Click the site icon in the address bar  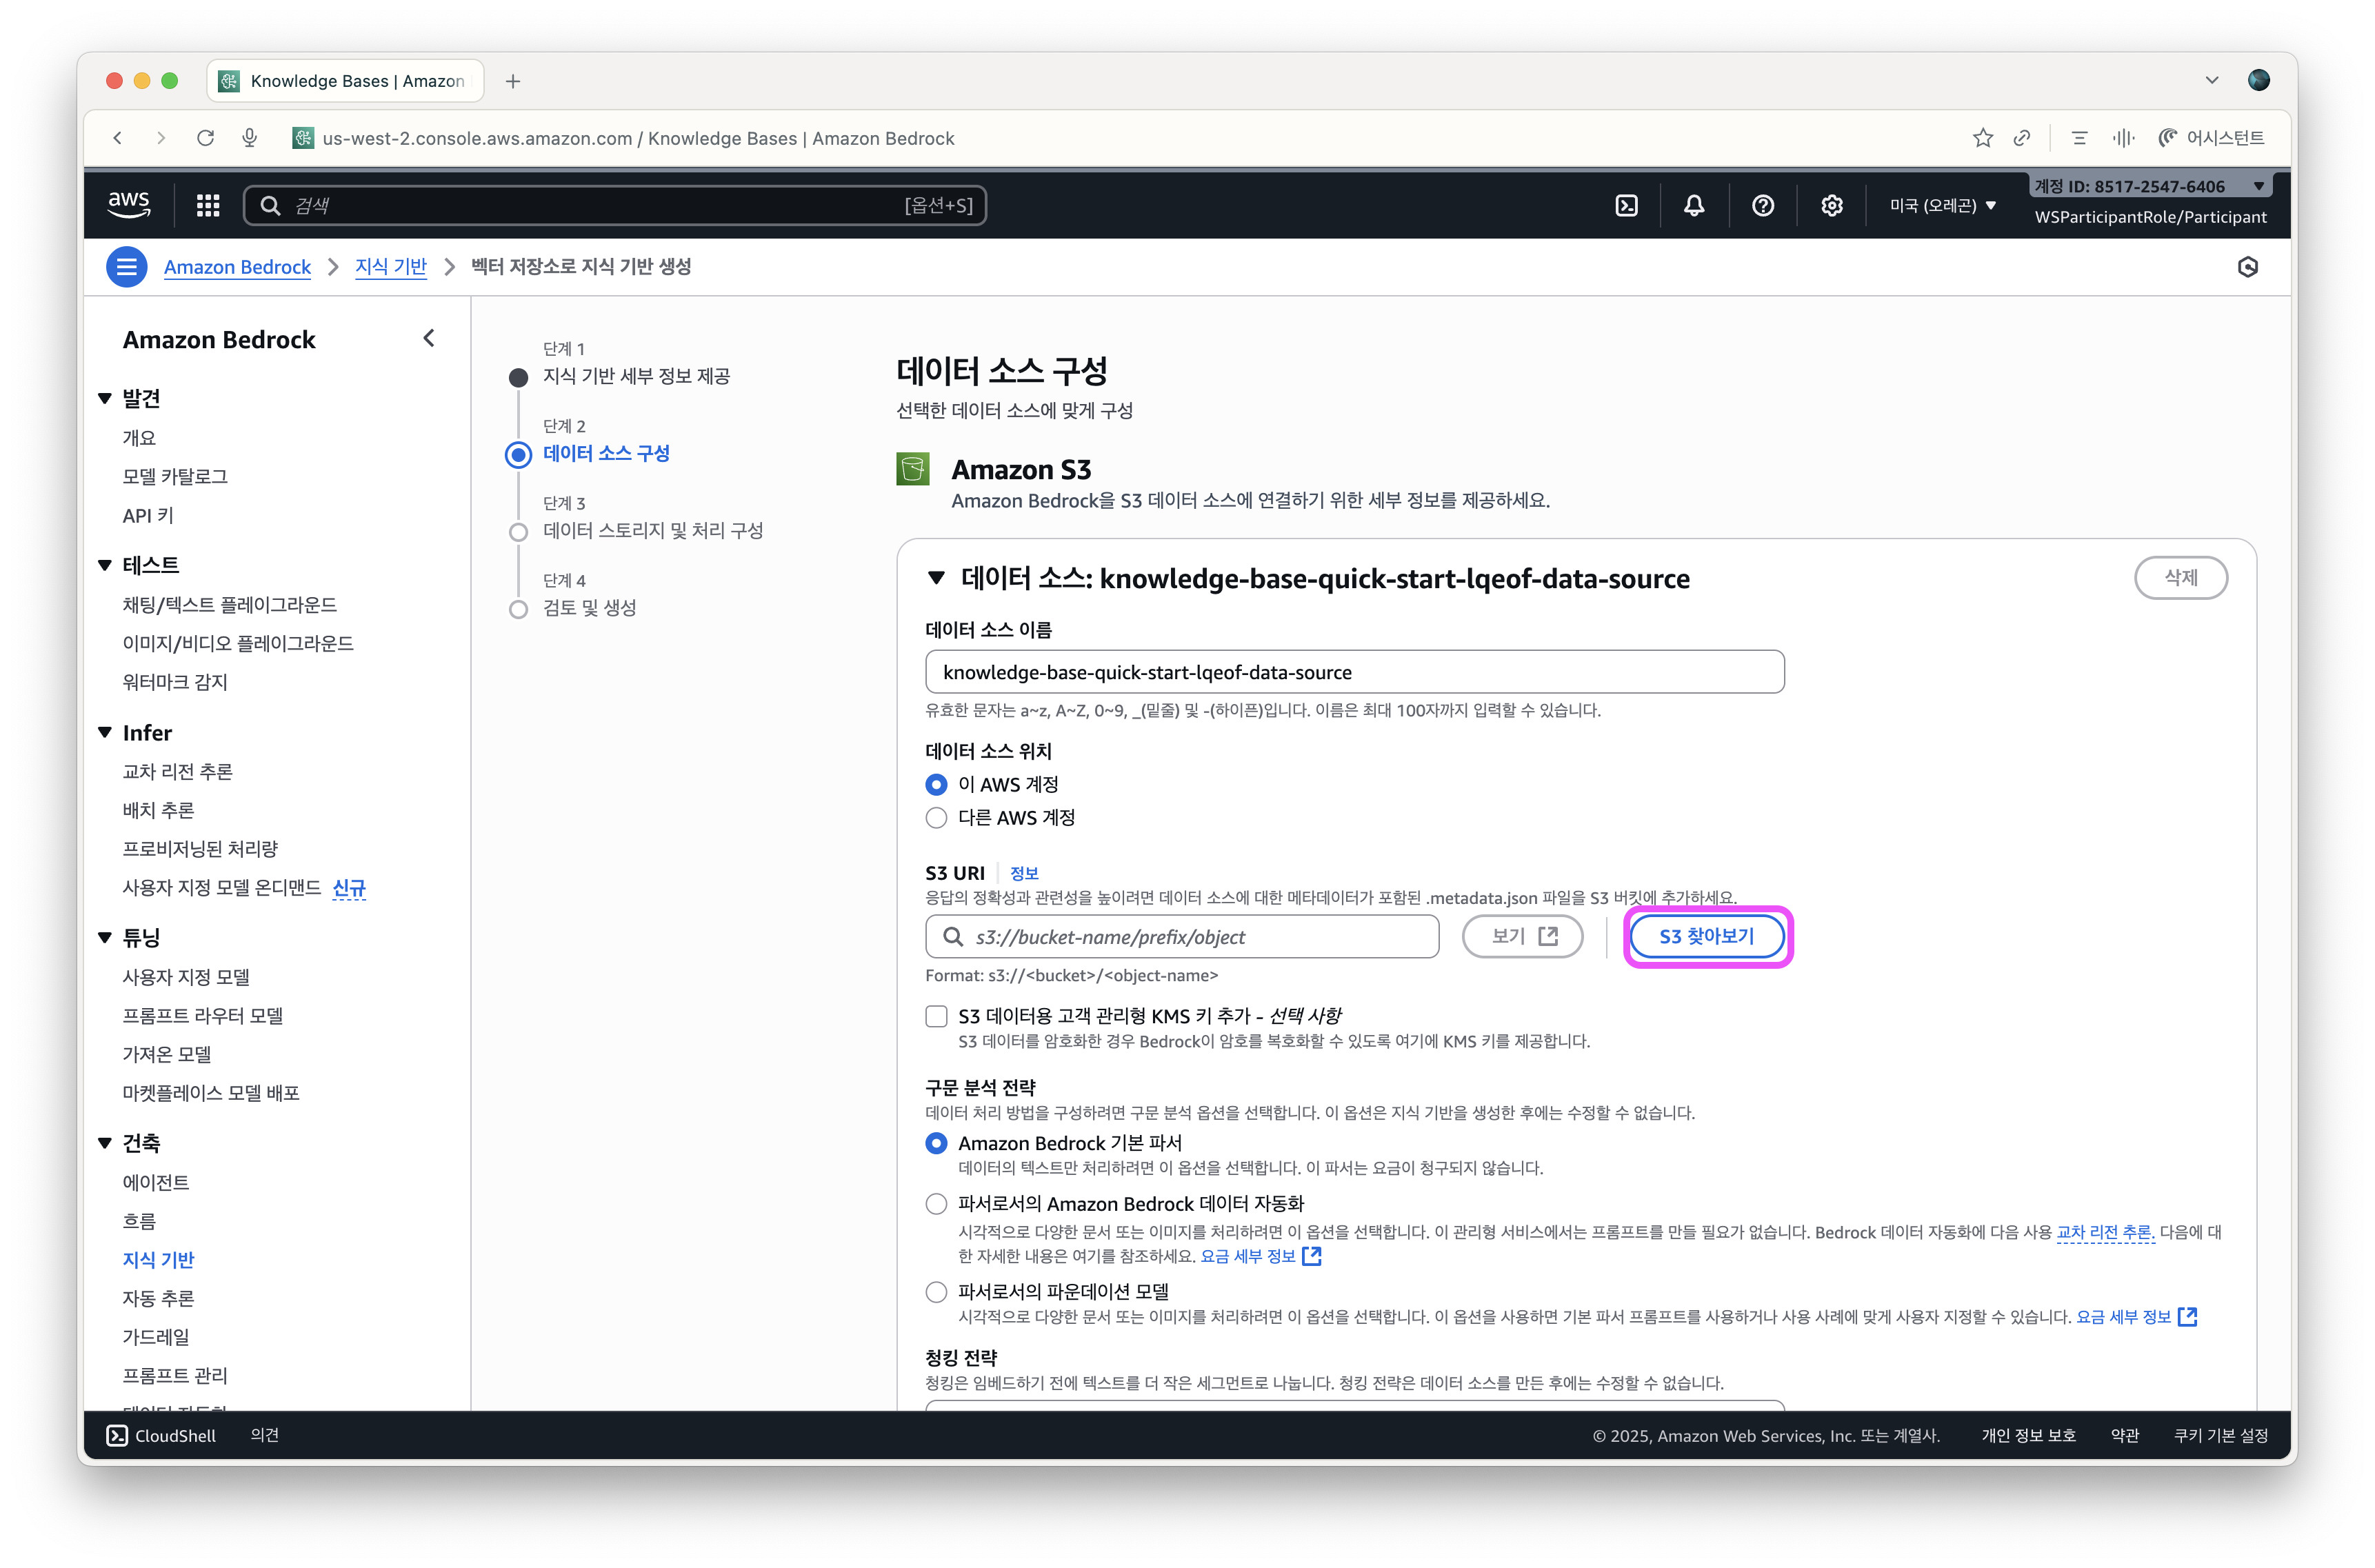[x=302, y=138]
